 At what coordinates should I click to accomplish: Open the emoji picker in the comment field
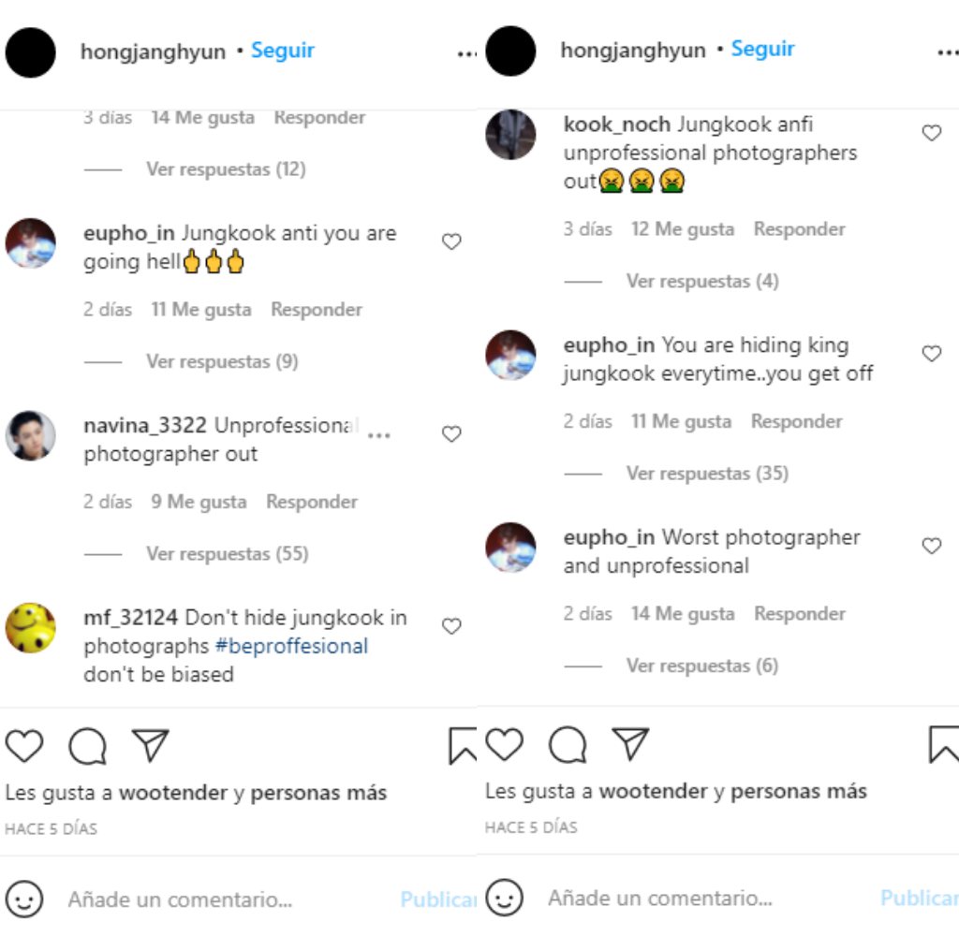(x=26, y=899)
